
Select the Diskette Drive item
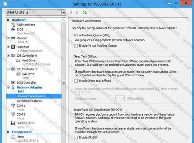point(25,123)
